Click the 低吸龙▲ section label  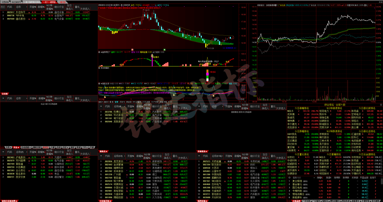[x=103, y=151]
